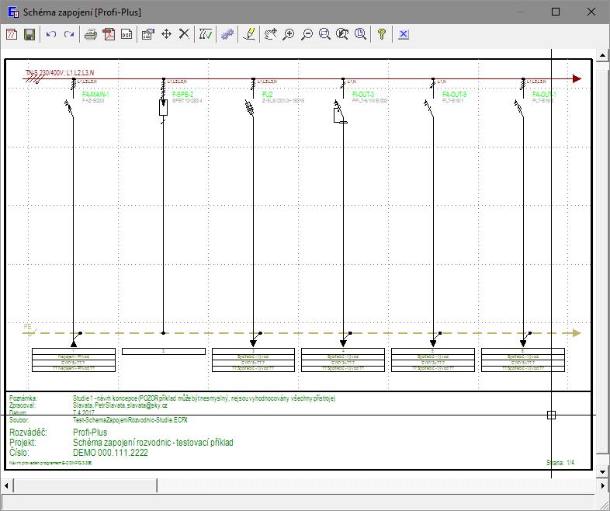Click the zoom previous magnifier icon
The height and width of the screenshot is (511, 610).
pos(342,34)
